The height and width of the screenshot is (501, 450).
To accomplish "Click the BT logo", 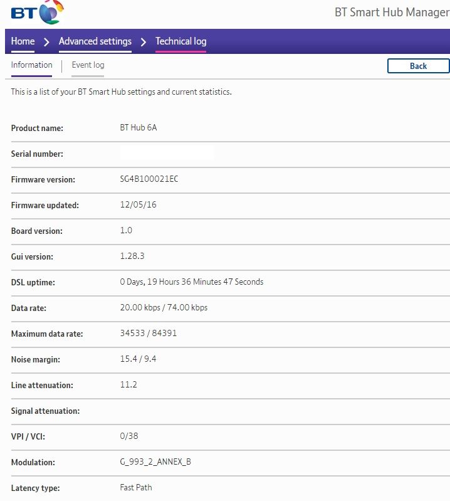I will coord(38,12).
